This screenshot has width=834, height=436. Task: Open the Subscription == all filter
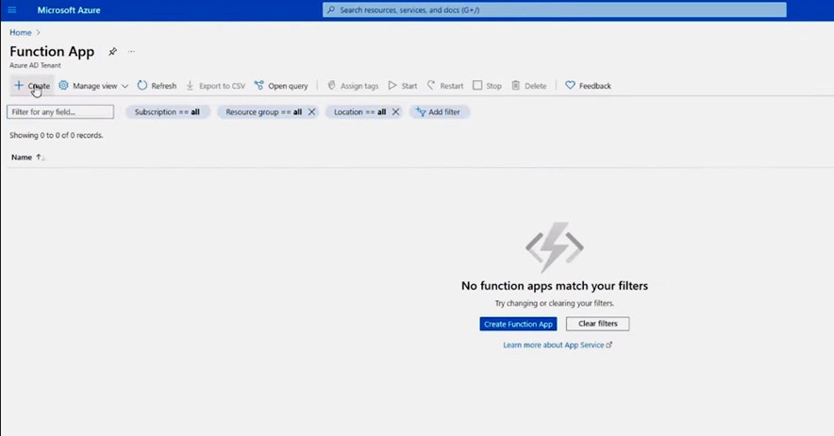167,111
